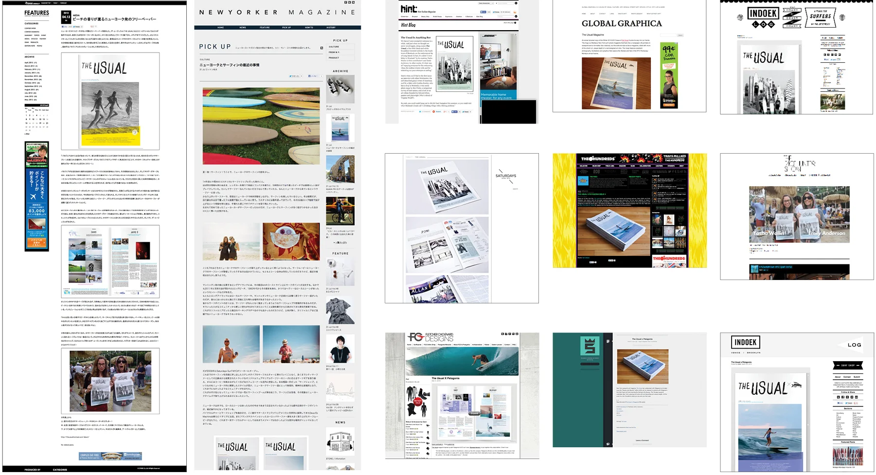The width and height of the screenshot is (876, 475).
Task: Click the SURF SHOP banner in Indoek sidebar
Action: 848,365
